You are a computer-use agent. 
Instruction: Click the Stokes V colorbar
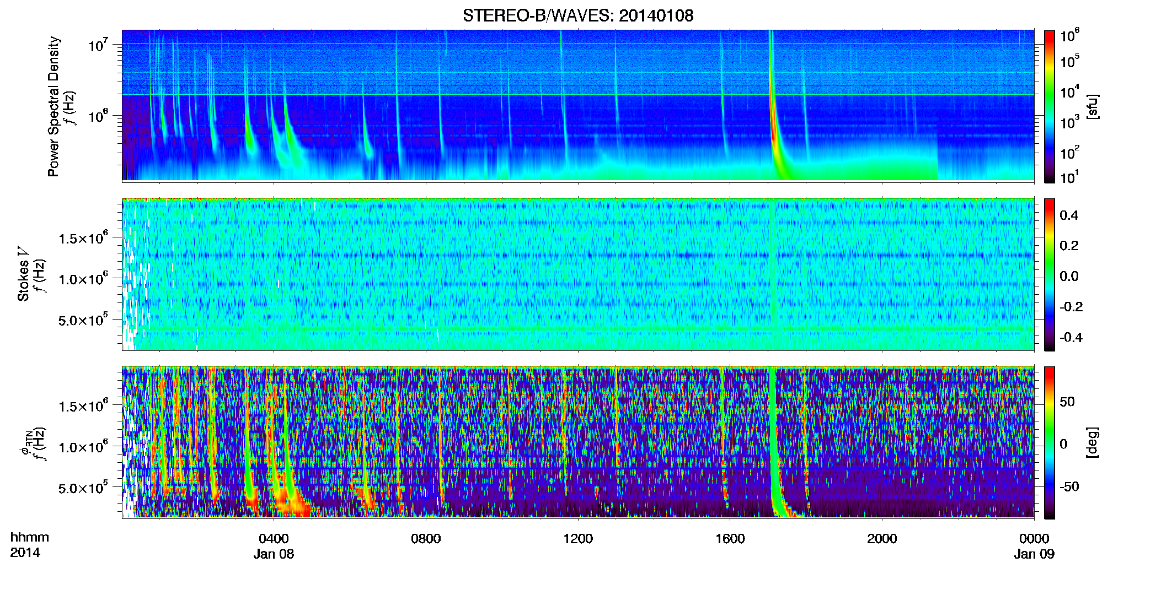pos(1050,274)
